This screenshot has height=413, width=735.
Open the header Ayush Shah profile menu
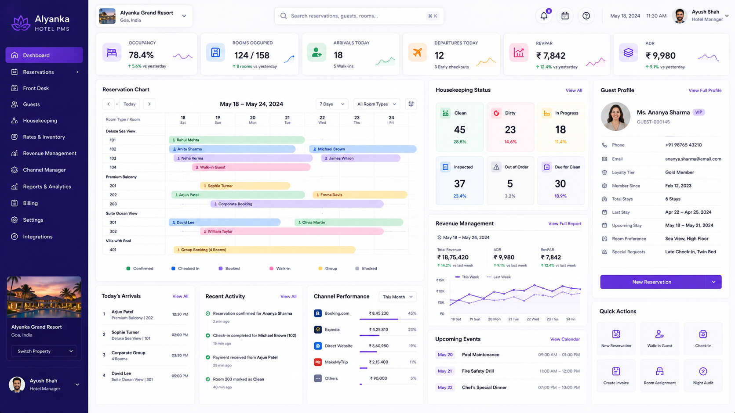click(701, 16)
